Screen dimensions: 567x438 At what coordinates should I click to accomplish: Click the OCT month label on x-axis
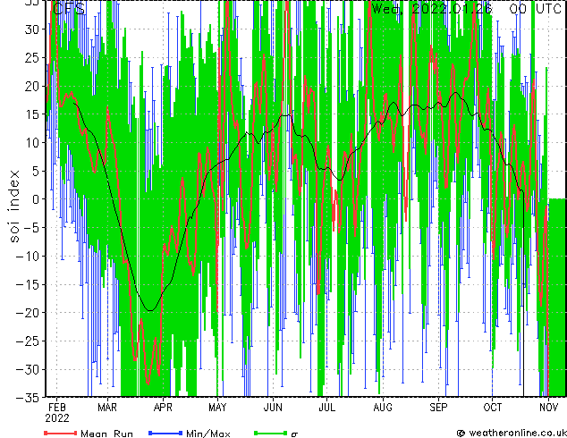tap(493, 408)
